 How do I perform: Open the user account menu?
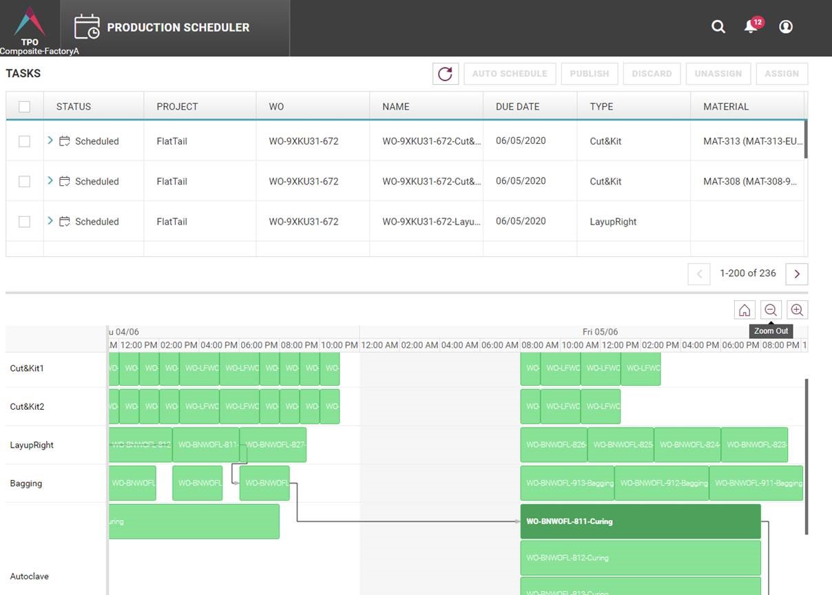pos(786,27)
